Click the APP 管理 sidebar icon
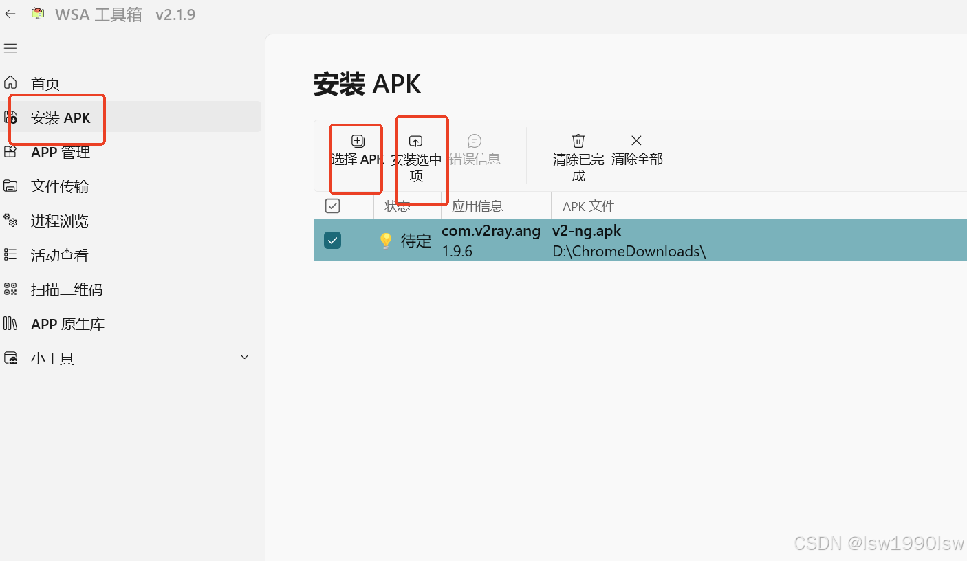The height and width of the screenshot is (561, 967). click(10, 152)
